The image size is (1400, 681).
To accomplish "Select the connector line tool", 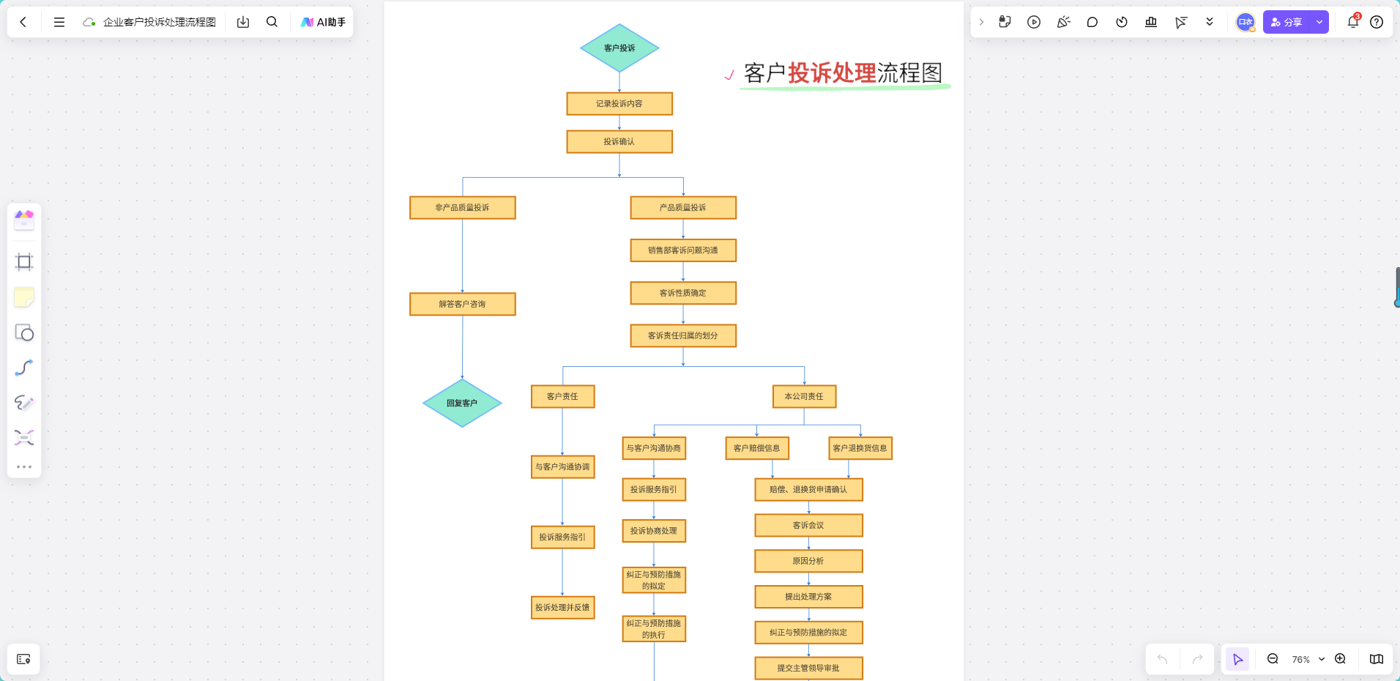I will tap(24, 368).
